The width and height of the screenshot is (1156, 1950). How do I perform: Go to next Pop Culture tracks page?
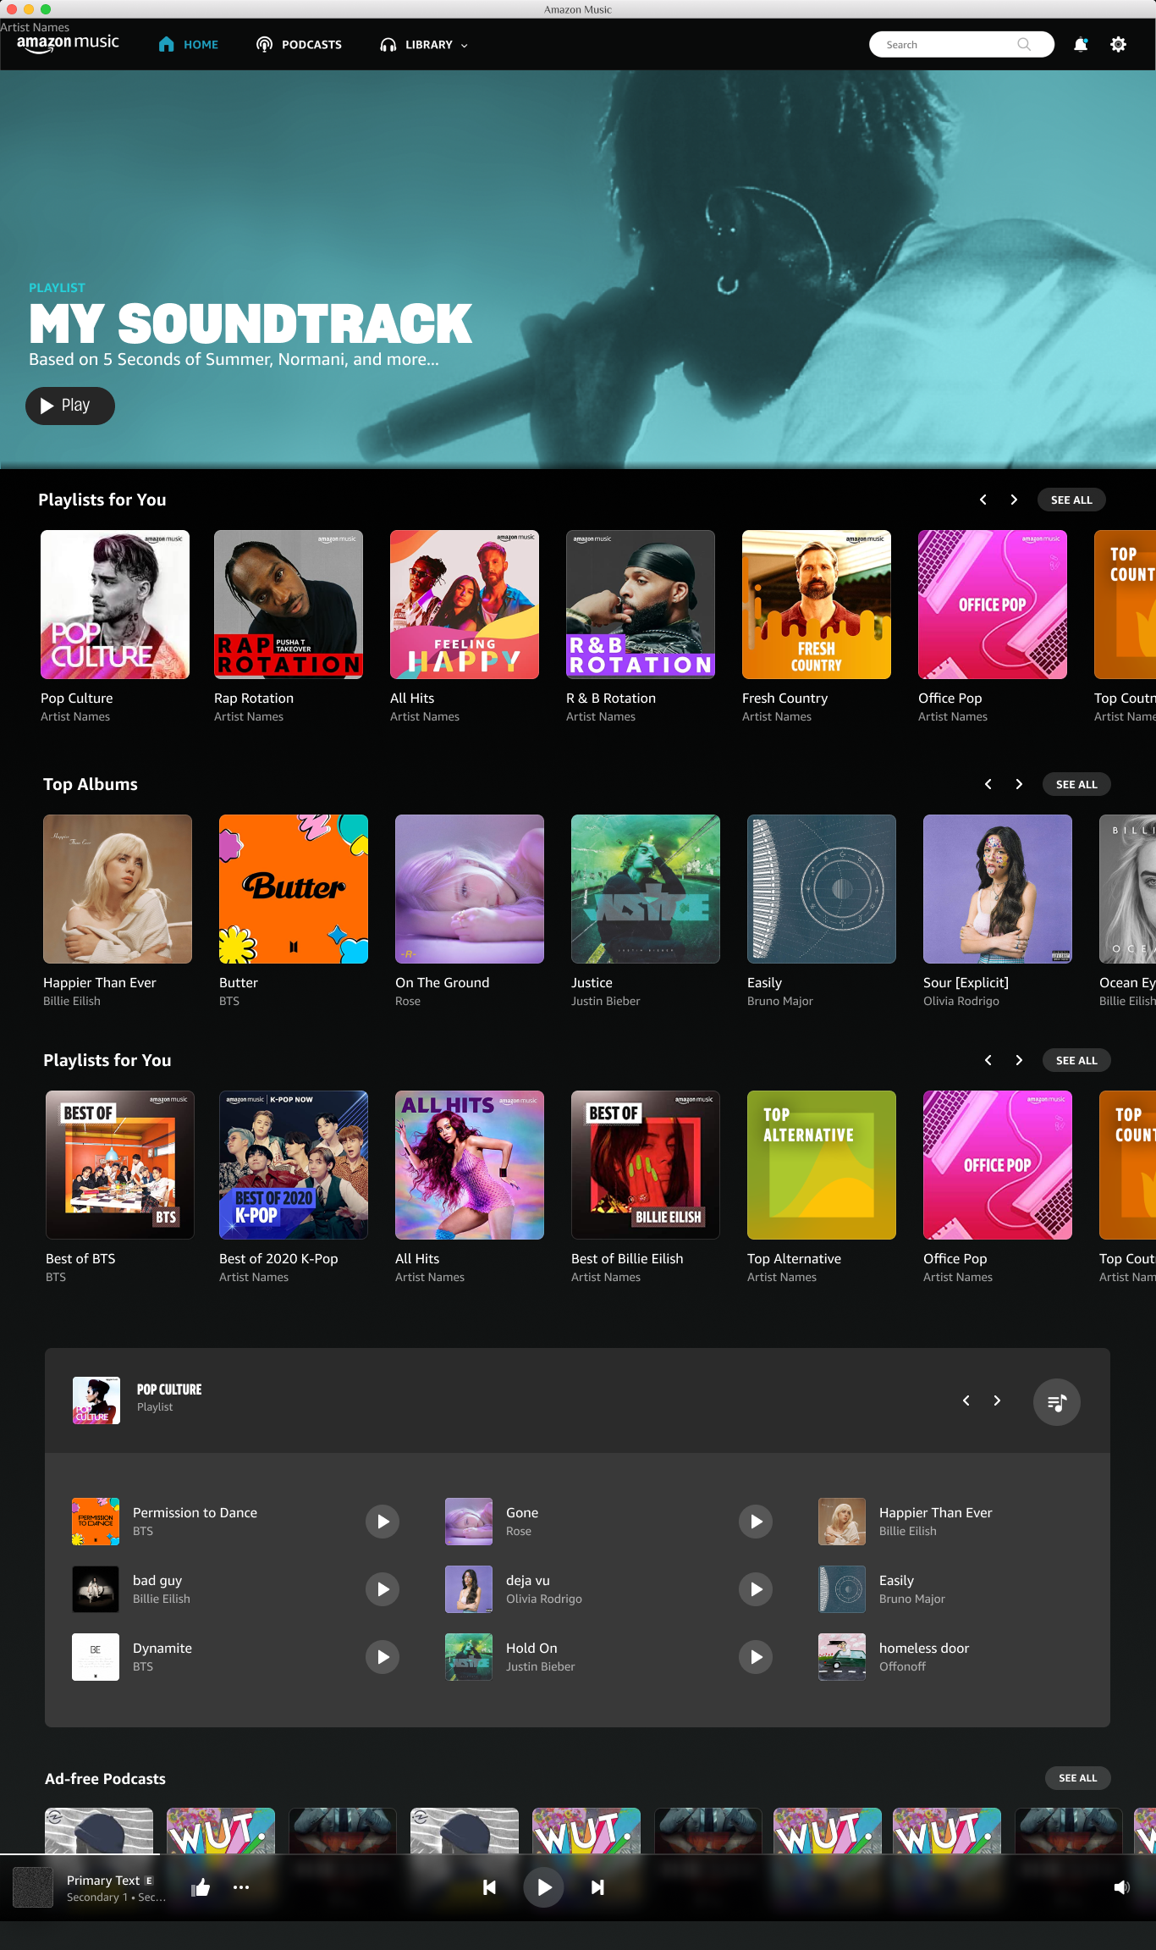(x=997, y=1400)
